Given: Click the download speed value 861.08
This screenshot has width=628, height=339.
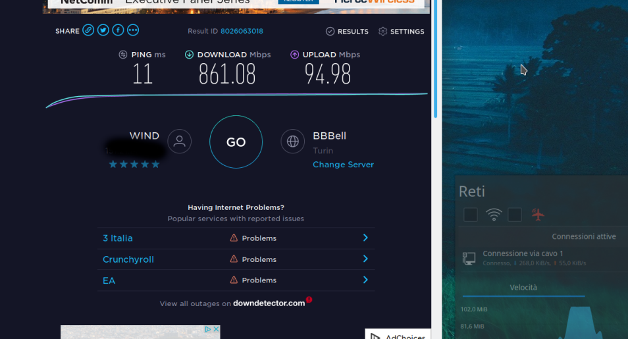Looking at the screenshot, I should [x=227, y=74].
